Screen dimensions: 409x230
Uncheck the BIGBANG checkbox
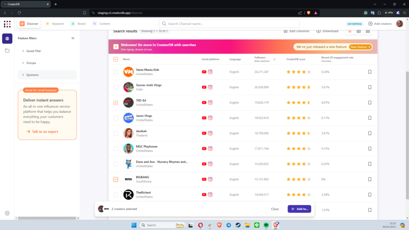pyautogui.click(x=115, y=179)
